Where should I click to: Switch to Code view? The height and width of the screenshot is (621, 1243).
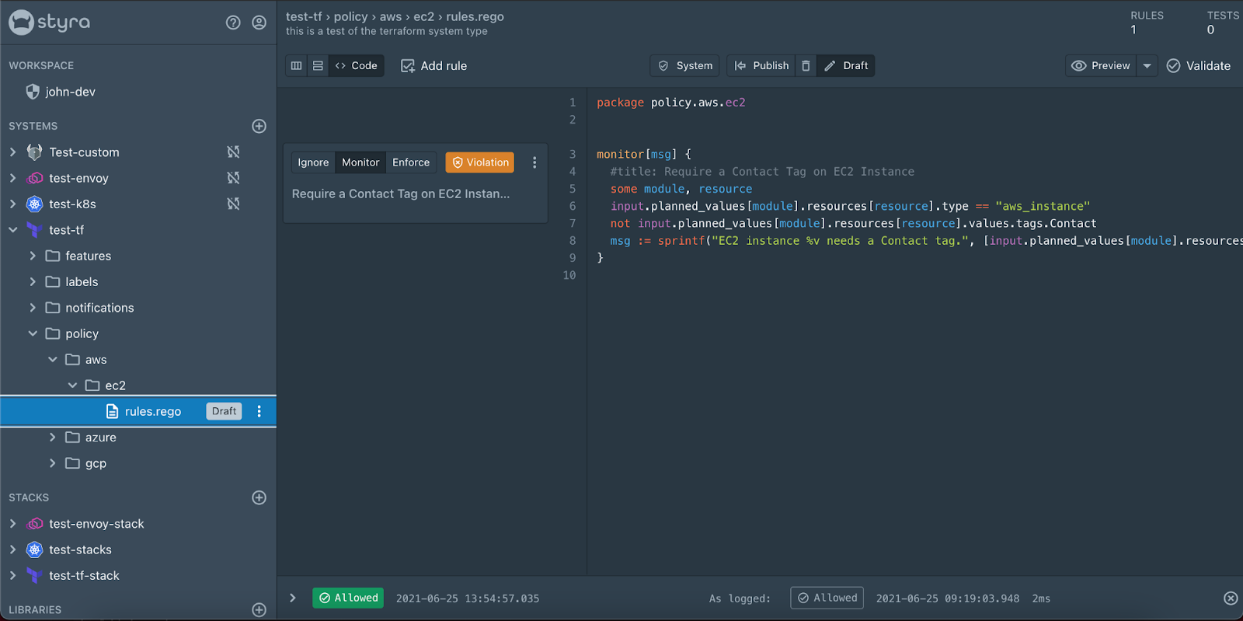coord(357,66)
